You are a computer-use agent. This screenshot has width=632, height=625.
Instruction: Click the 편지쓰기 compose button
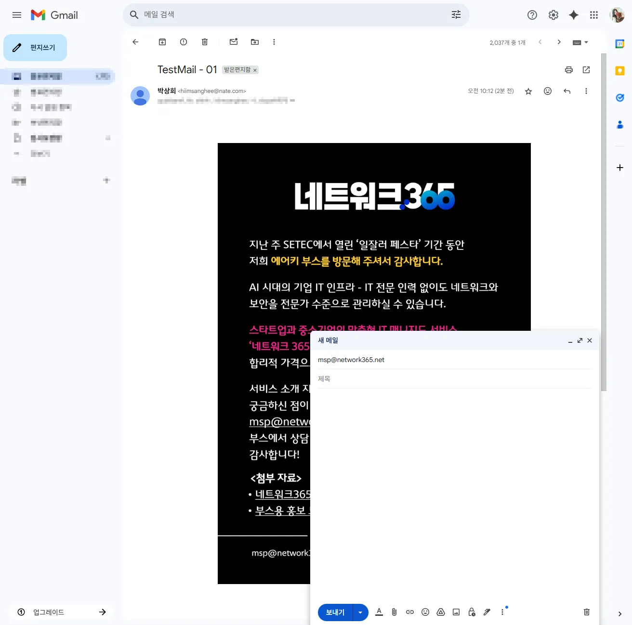35,48
